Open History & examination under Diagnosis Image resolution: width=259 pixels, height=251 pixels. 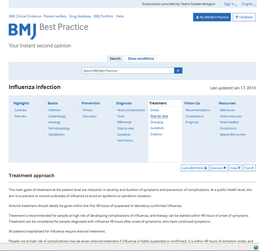[131, 110]
